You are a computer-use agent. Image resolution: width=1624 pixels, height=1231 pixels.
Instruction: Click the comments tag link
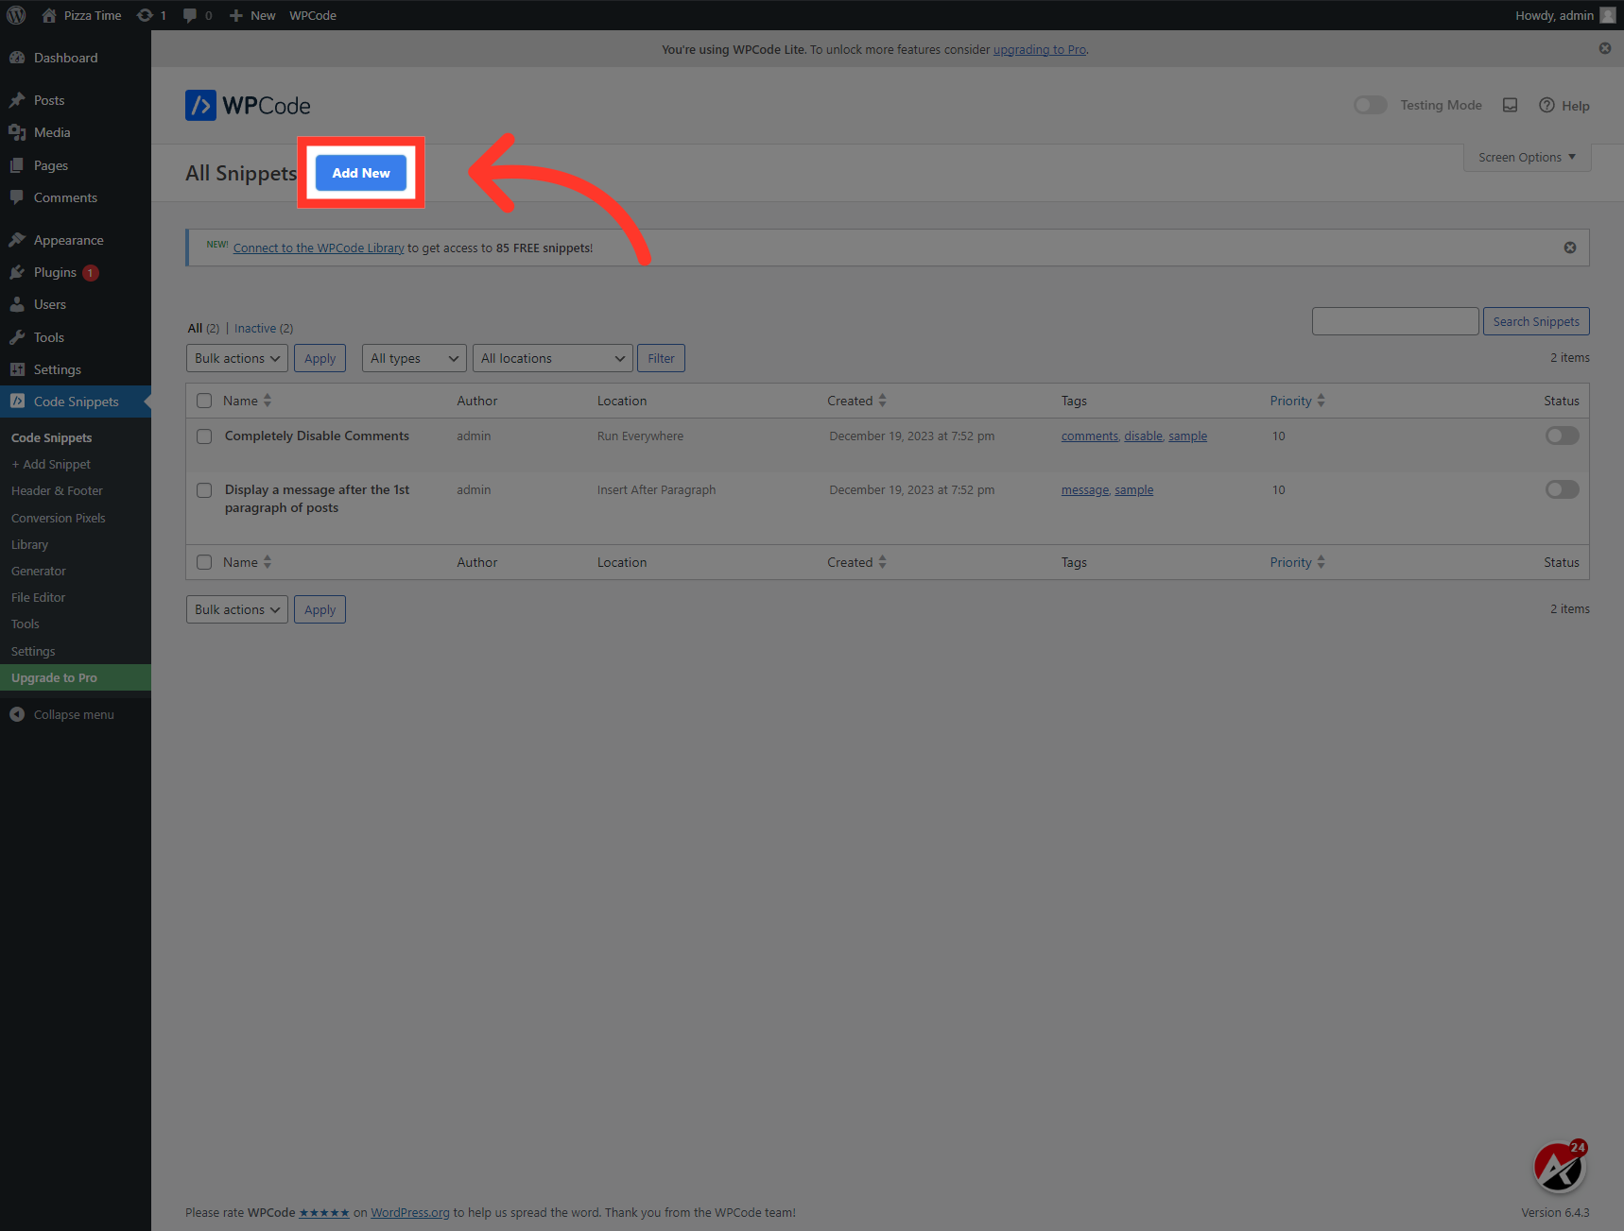point(1090,436)
